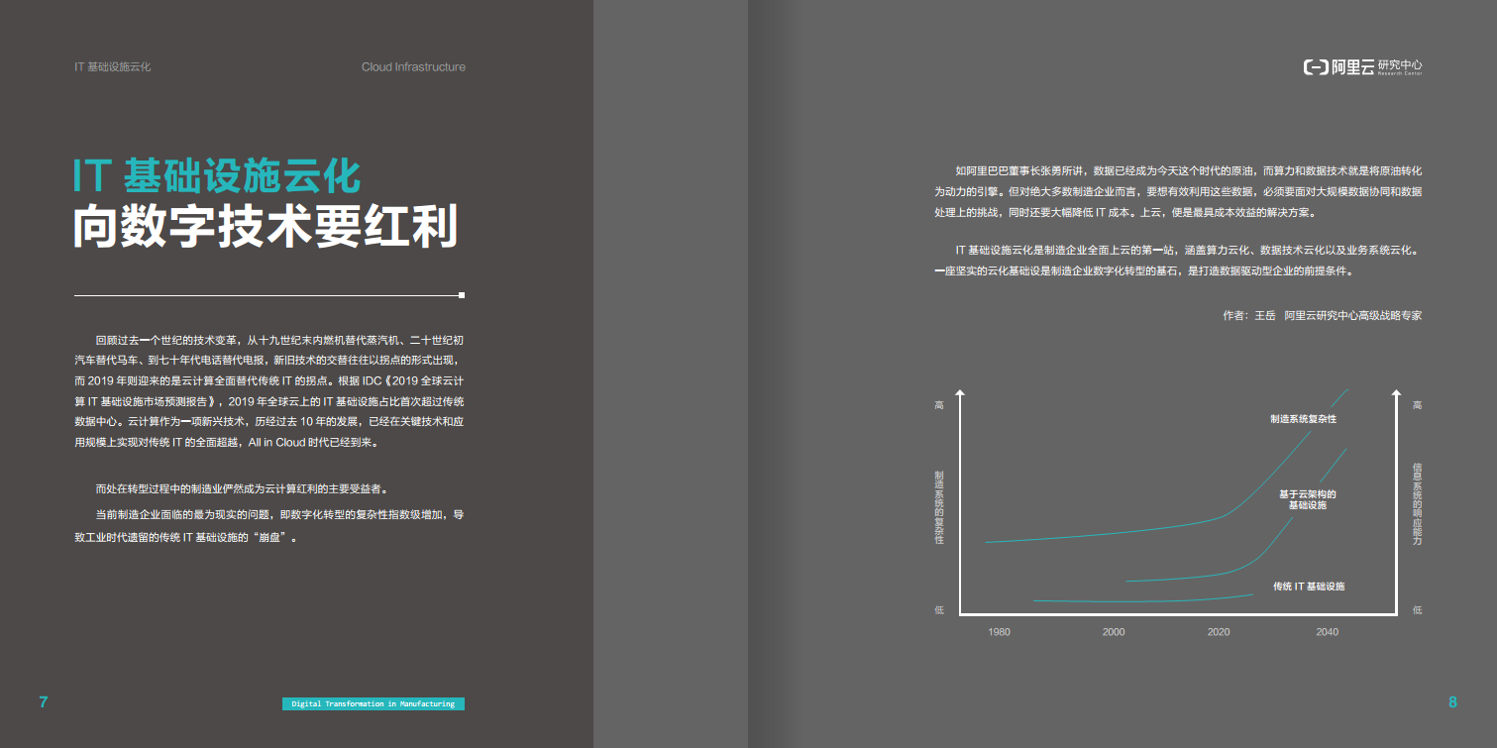Click the 制造系统复杂性 curve label
Viewport: 1497px width, 748px height.
(x=1305, y=419)
